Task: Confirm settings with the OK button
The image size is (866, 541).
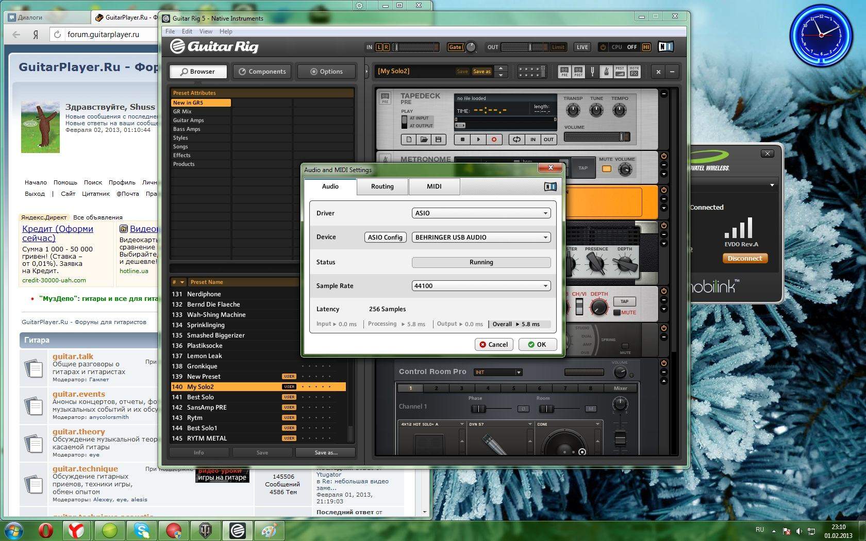Action: click(x=537, y=345)
